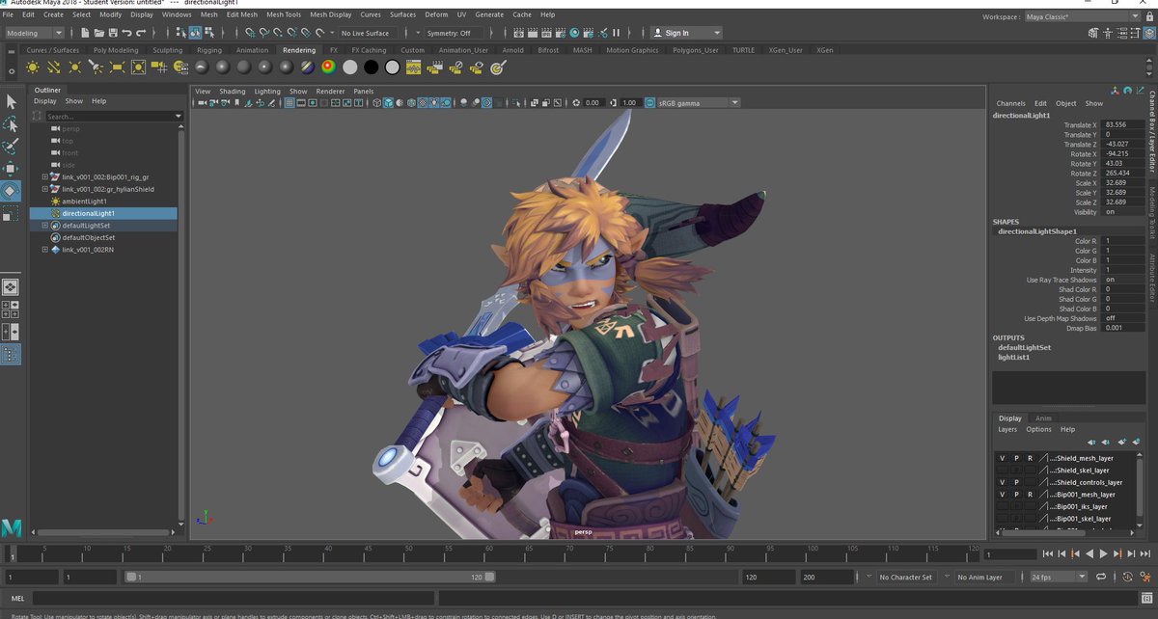Create a spot light from the shelf
This screenshot has height=619, width=1158.
[x=96, y=67]
